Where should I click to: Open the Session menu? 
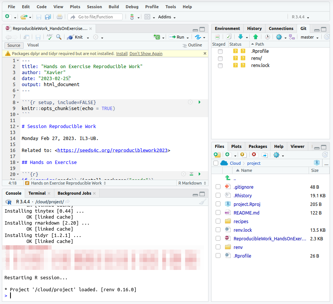[x=94, y=7]
